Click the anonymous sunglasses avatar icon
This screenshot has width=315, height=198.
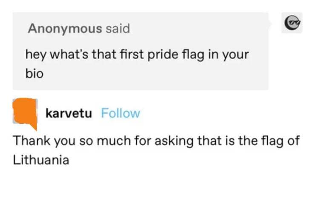pyautogui.click(x=292, y=22)
